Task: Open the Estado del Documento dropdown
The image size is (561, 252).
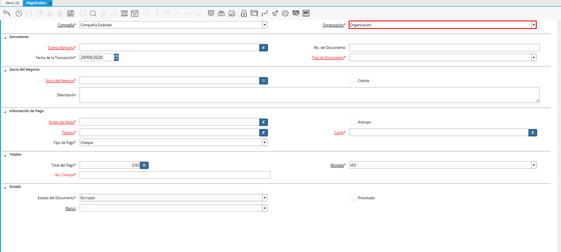Action: click(265, 198)
